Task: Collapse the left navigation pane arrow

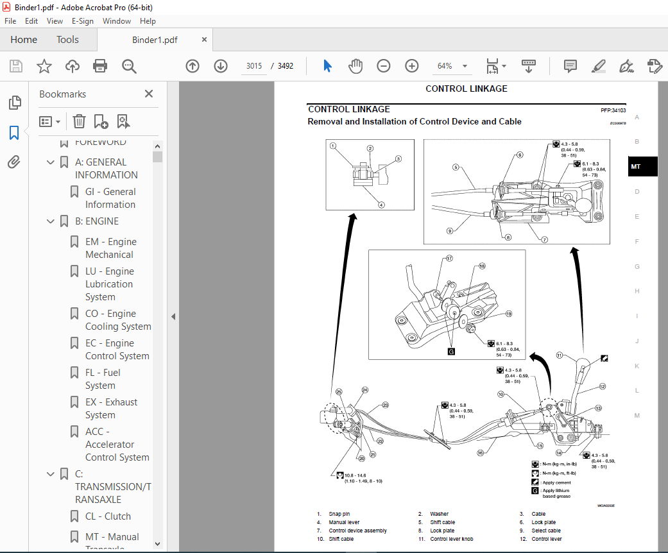Action: point(173,316)
